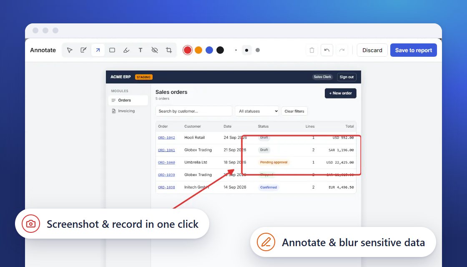Viewport: 467px width, 267px height.
Task: Select the crop tool
Action: [169, 50]
